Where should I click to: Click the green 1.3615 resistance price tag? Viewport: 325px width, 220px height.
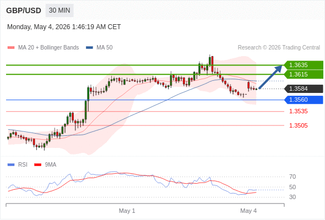click(304, 74)
